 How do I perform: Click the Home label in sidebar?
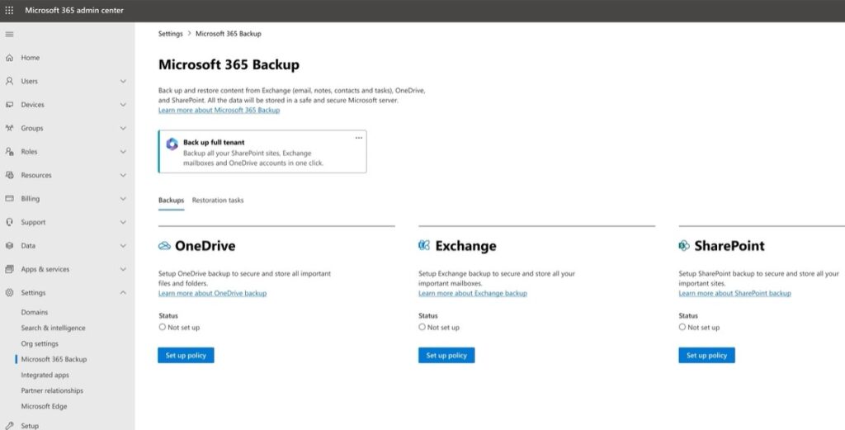[31, 58]
